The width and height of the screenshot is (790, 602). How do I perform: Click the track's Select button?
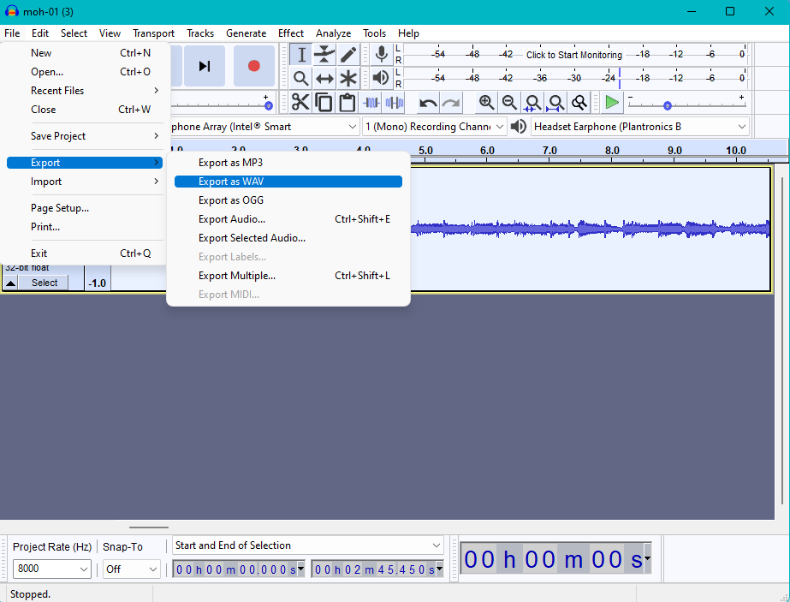coord(44,283)
